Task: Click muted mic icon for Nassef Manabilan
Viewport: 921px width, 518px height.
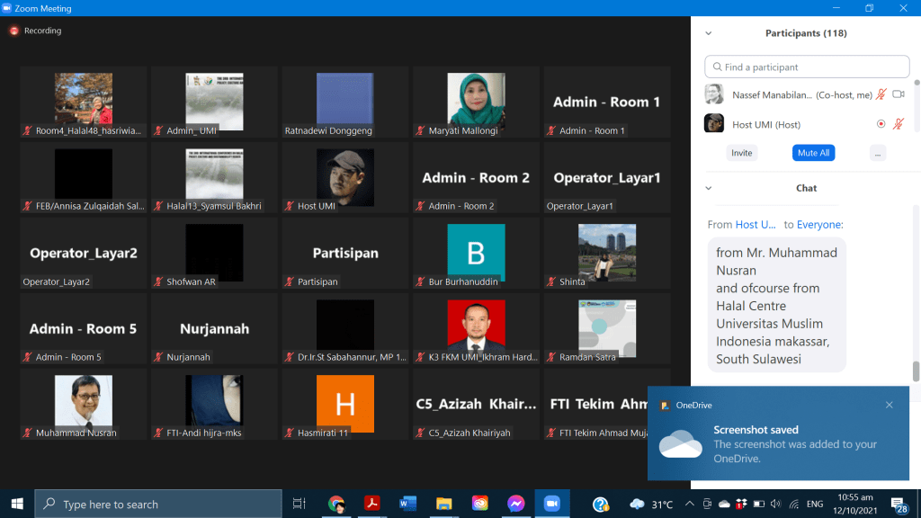Action: (x=881, y=94)
